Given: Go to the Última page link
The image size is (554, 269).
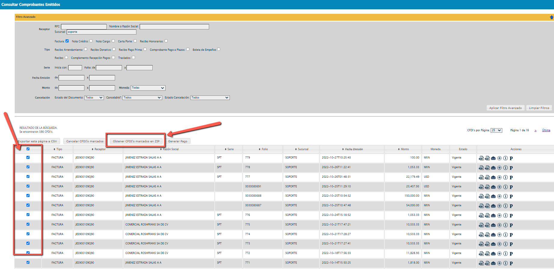Looking at the screenshot, I should coord(546,130).
